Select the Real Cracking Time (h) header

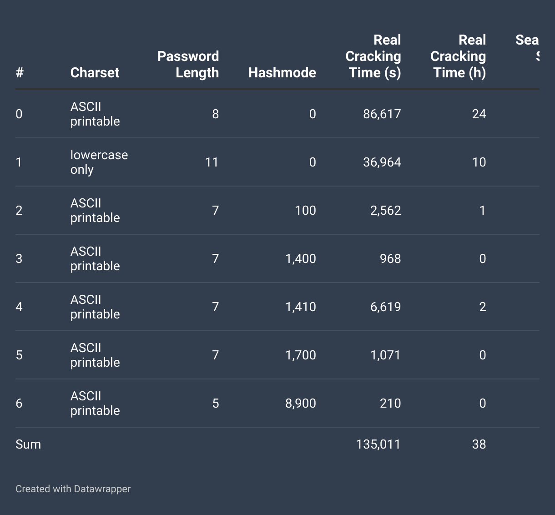pyautogui.click(x=458, y=56)
